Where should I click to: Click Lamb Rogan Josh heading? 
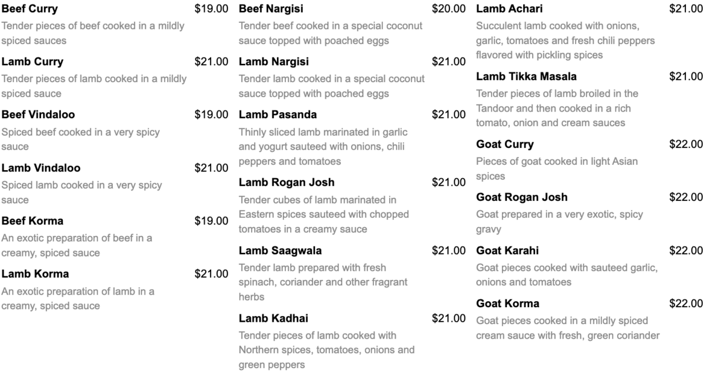tap(287, 182)
